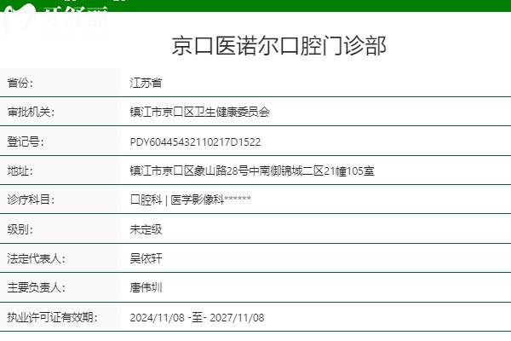The image size is (511, 341).
Task: Click the representative name 吴依轩
Action: tap(146, 258)
